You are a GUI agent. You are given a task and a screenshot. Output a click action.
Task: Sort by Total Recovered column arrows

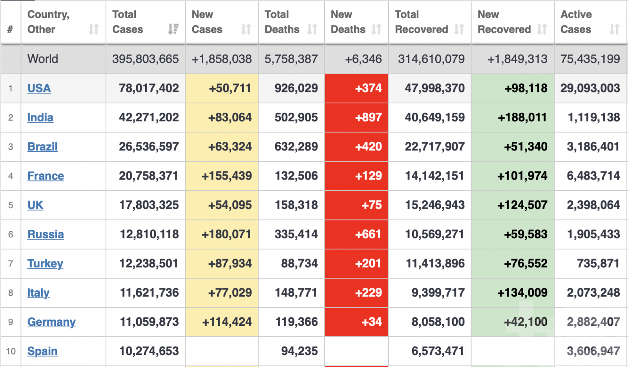(x=459, y=29)
